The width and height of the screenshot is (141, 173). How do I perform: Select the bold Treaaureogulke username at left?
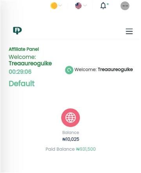click(30, 64)
